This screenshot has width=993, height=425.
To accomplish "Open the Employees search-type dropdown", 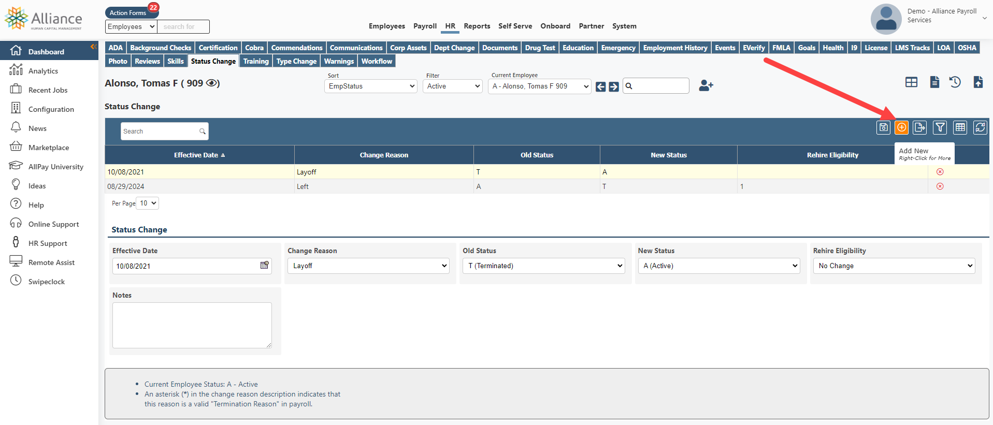I will (131, 26).
